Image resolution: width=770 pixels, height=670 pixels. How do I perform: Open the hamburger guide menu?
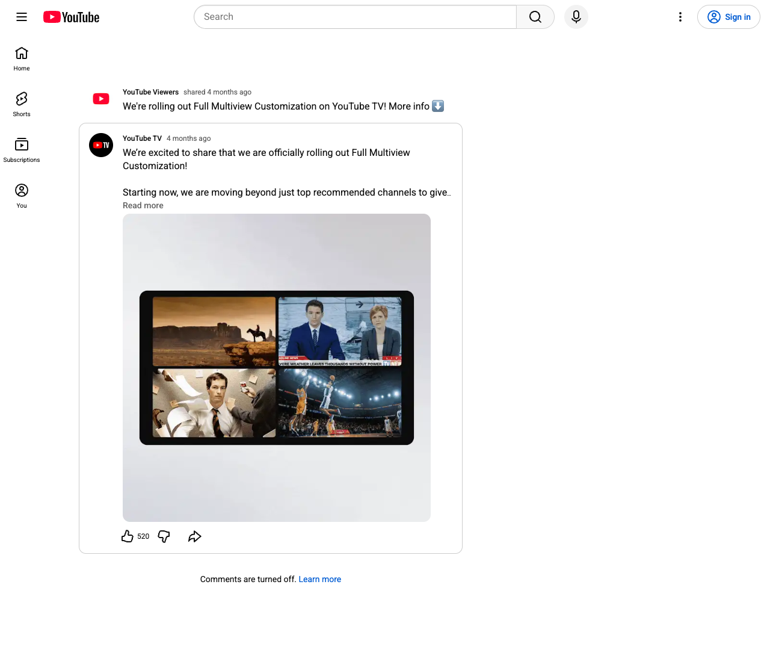[x=22, y=17]
